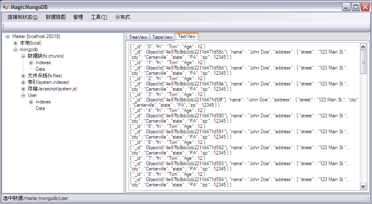
Task: Select the 数据块(fs.chunks) collection
Action: pyautogui.click(x=46, y=56)
